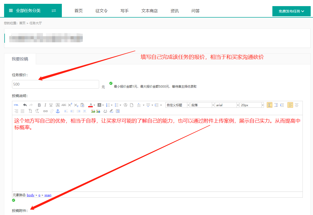Apply the text background color swatch

pos(99,105)
